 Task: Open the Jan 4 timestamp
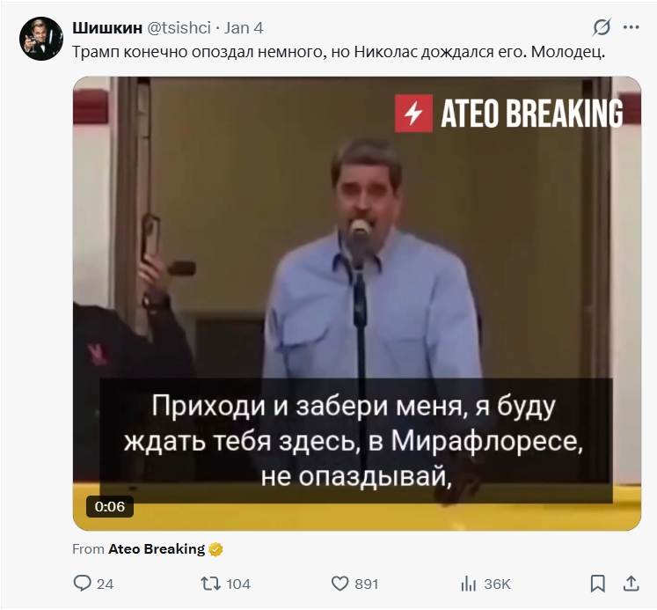pyautogui.click(x=244, y=27)
